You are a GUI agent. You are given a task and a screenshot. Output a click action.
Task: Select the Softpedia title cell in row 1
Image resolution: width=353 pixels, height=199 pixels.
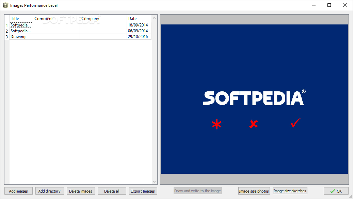tap(21, 25)
